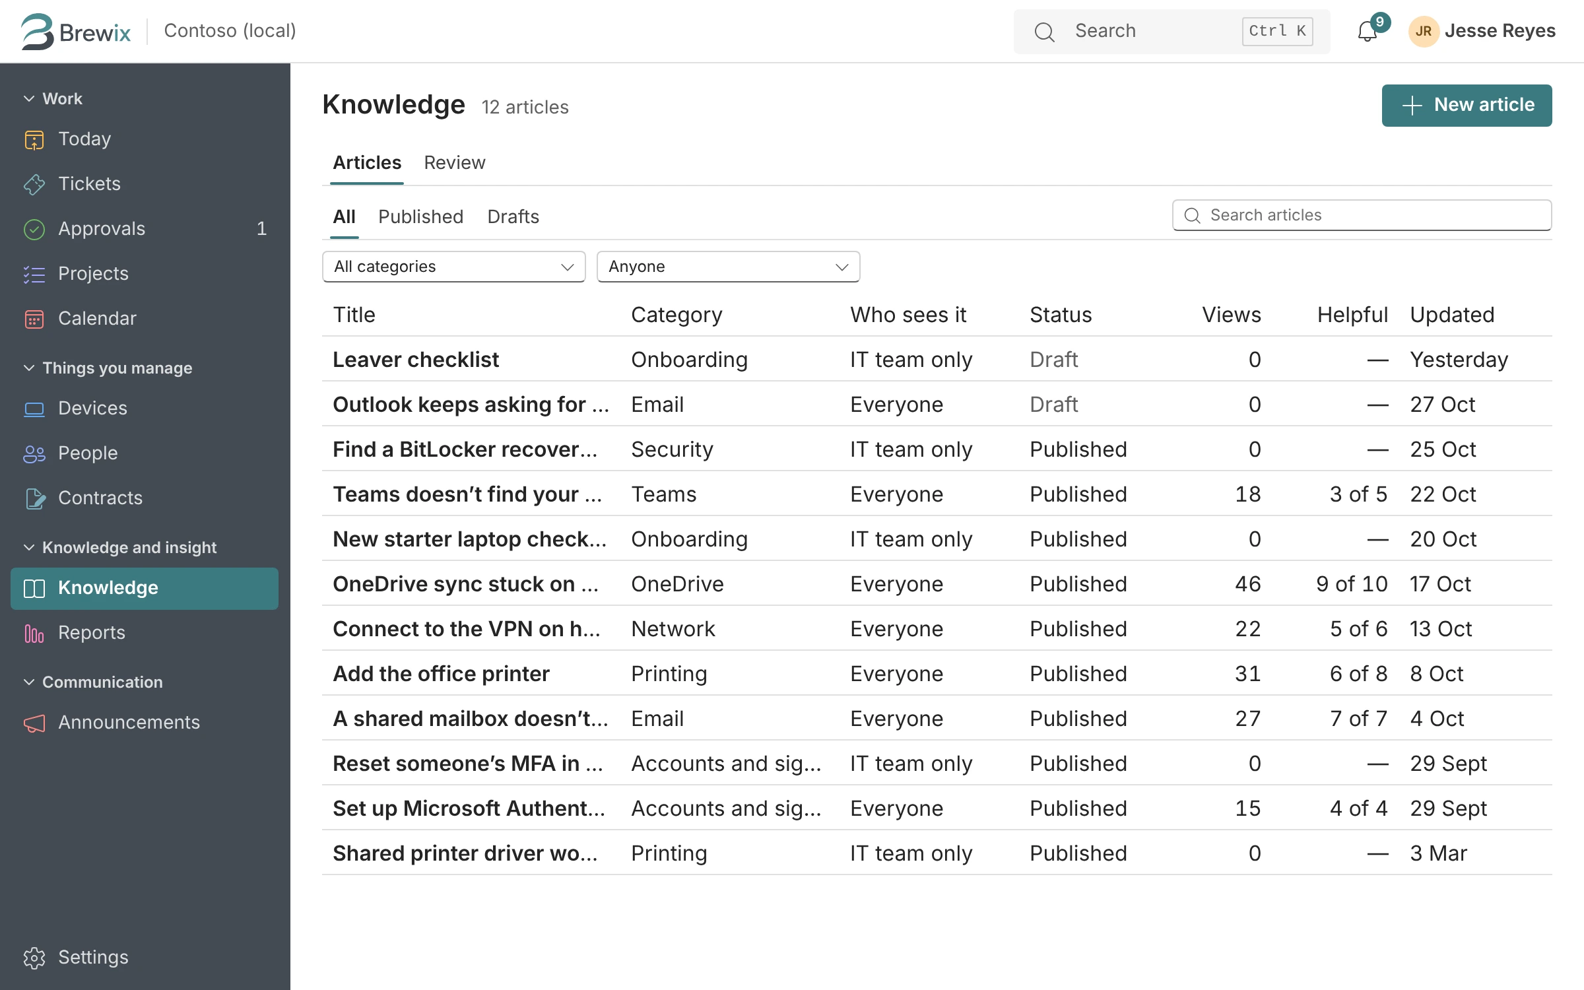Click the Calendar icon in sidebar
The height and width of the screenshot is (990, 1584).
(x=34, y=319)
